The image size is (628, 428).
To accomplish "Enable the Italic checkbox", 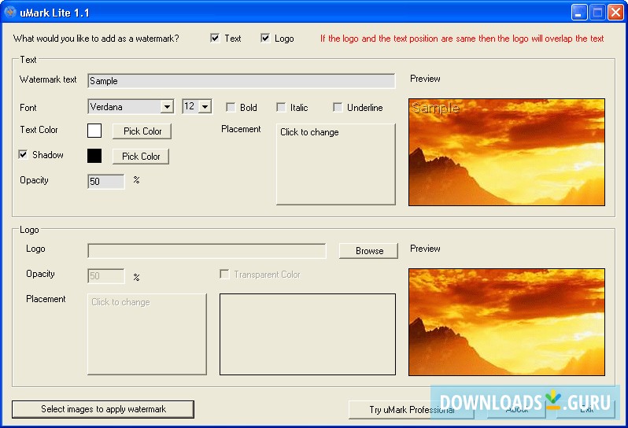I will [281, 107].
